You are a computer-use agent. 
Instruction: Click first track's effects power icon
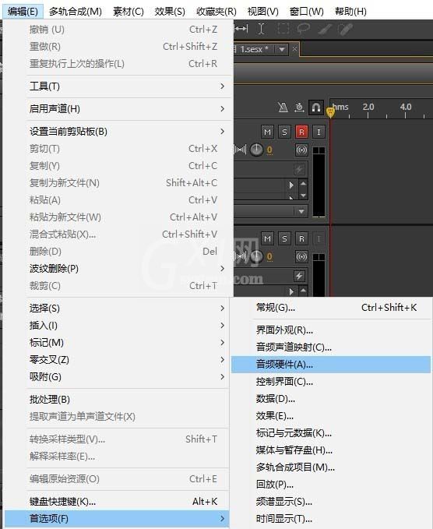(x=299, y=169)
